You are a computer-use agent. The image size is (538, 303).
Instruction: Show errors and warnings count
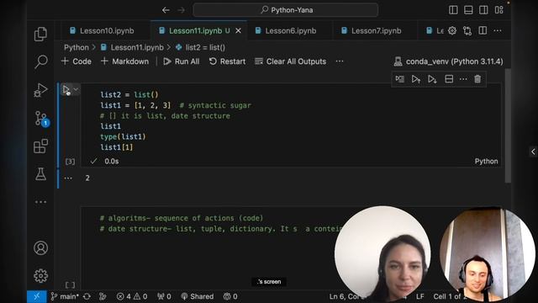pos(132,296)
